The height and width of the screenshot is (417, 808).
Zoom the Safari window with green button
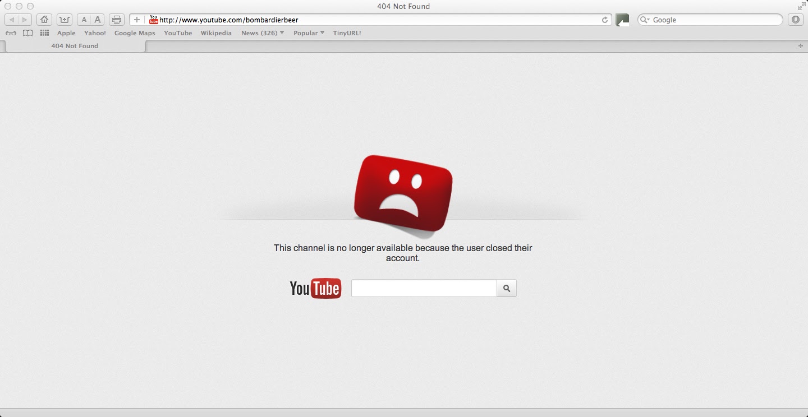(x=30, y=6)
